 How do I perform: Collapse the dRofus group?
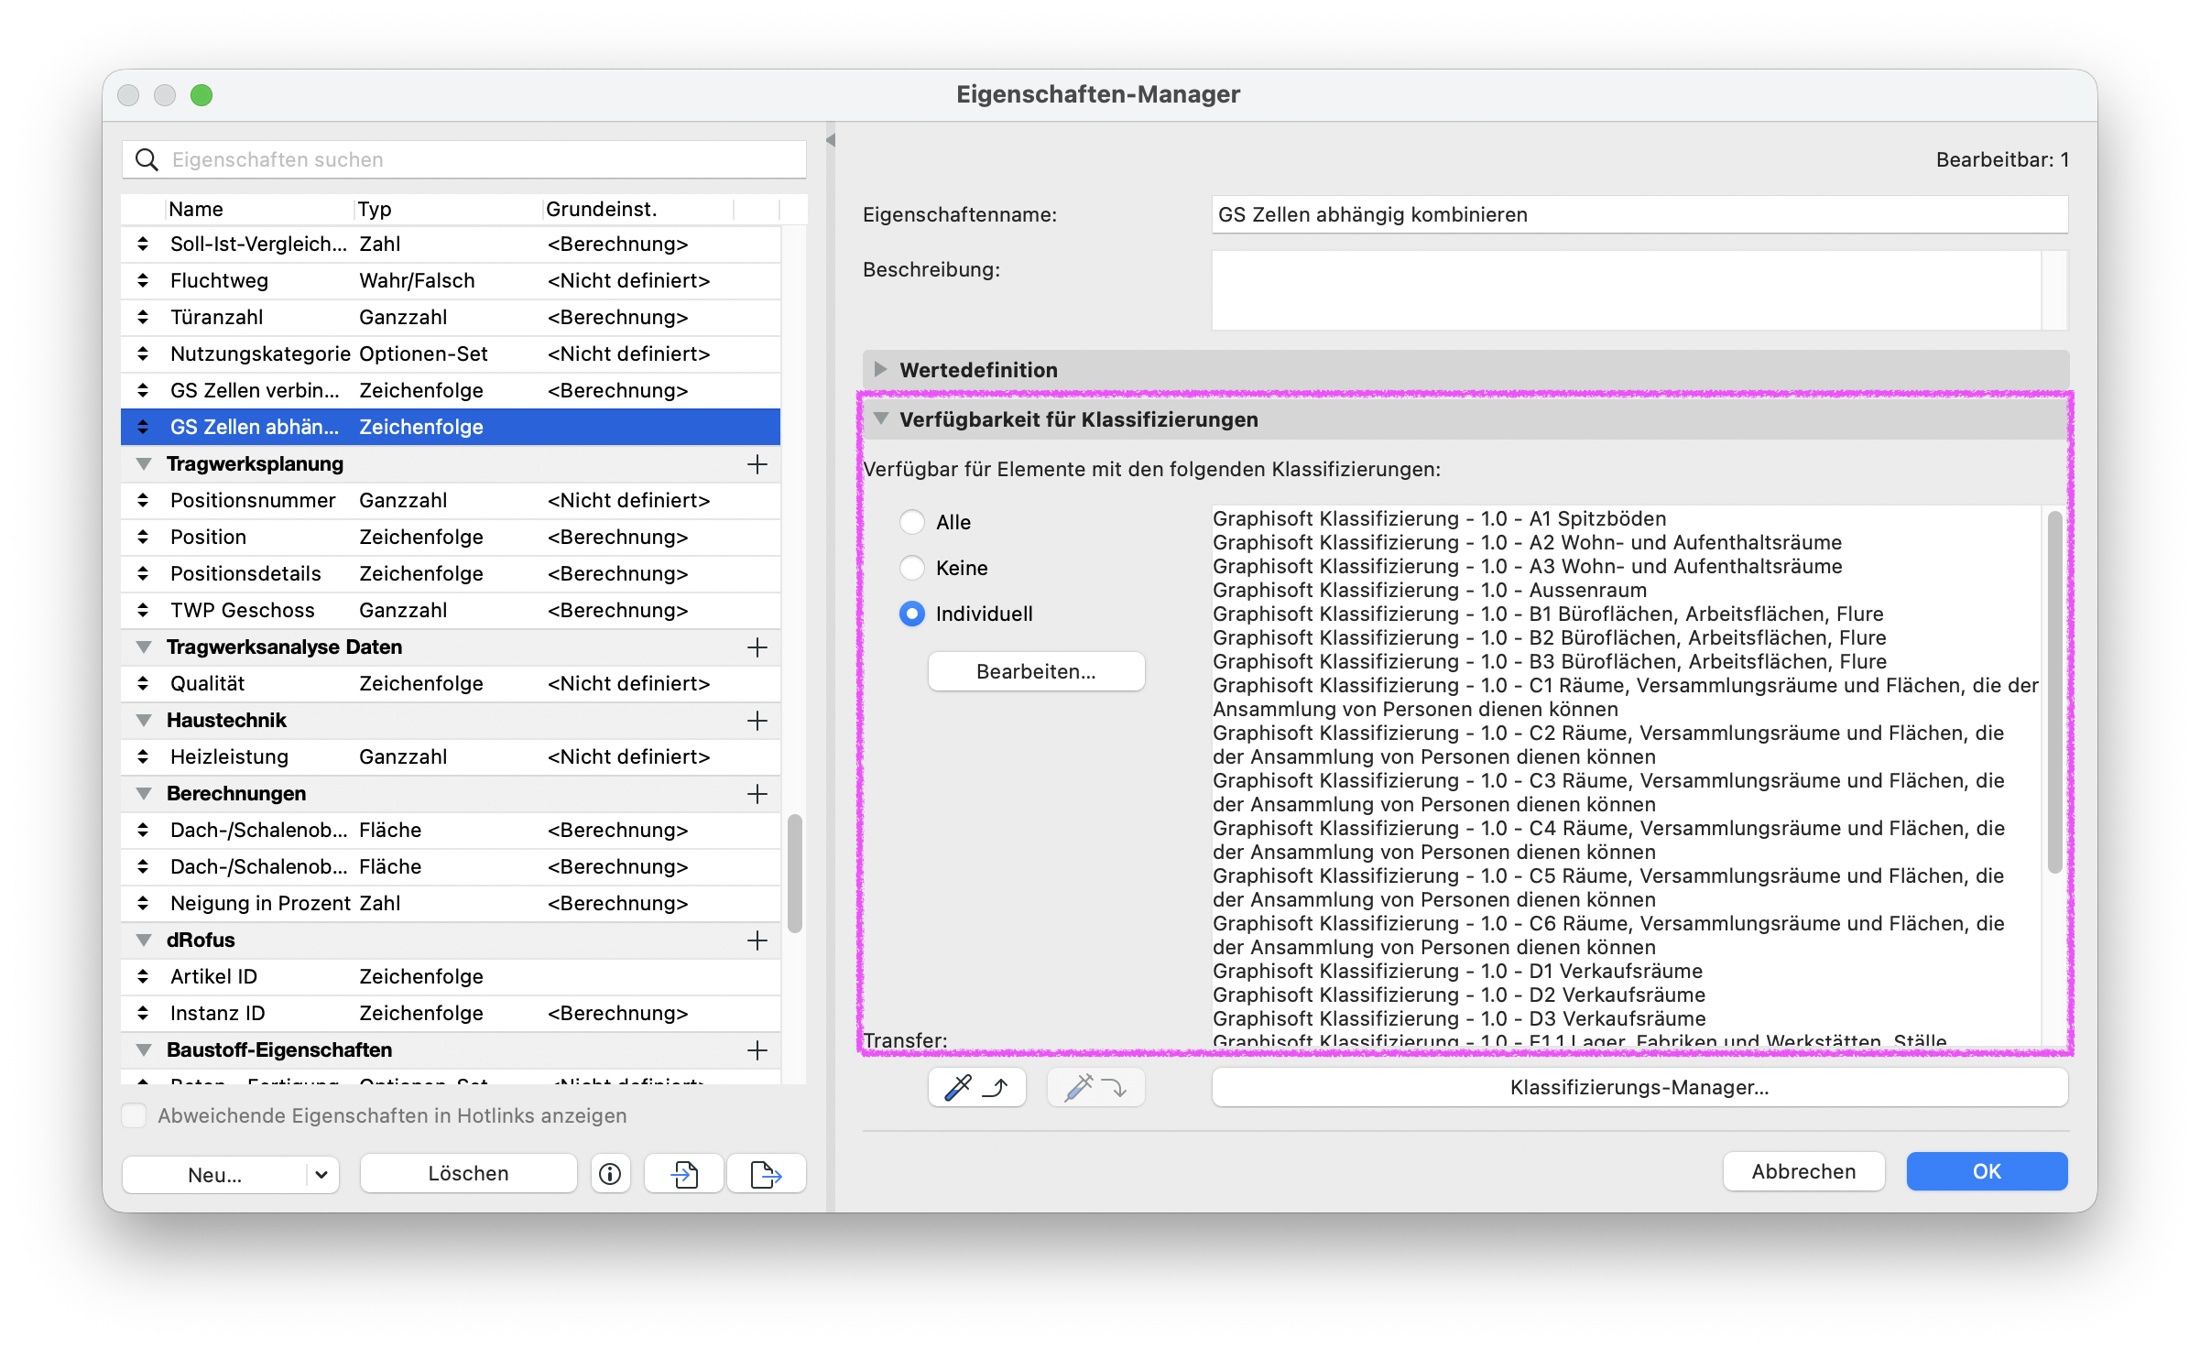(x=144, y=940)
